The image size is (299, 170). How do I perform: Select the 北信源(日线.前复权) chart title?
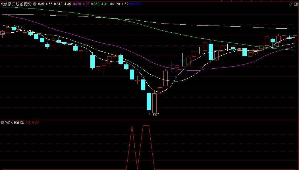coord(16,4)
